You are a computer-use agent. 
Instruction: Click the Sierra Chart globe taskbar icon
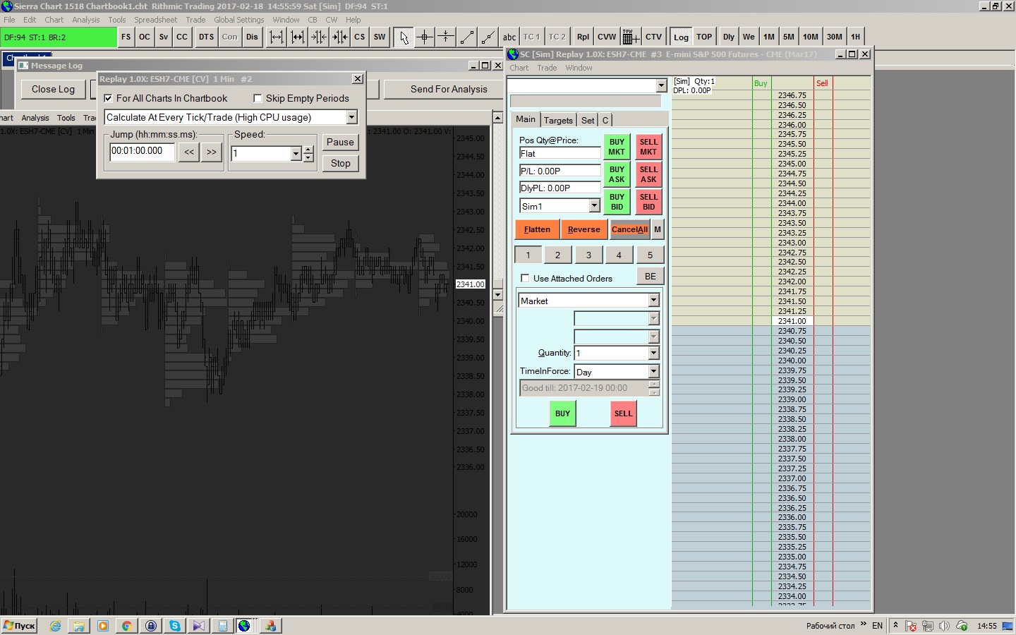click(244, 626)
